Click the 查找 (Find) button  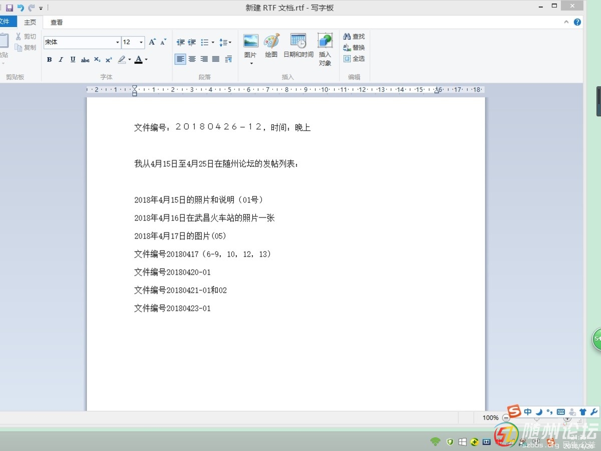pyautogui.click(x=354, y=37)
